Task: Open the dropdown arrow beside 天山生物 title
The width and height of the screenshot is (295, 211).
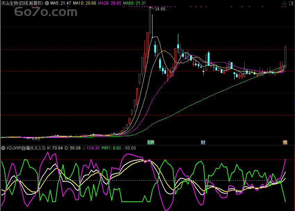Action: click(47, 3)
